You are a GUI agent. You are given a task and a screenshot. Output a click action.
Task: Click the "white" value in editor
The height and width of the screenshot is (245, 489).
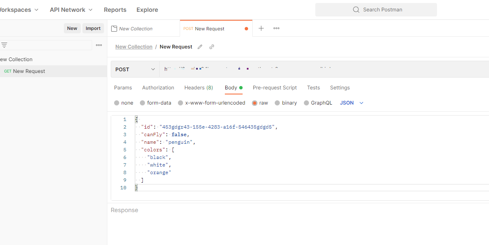(158, 165)
